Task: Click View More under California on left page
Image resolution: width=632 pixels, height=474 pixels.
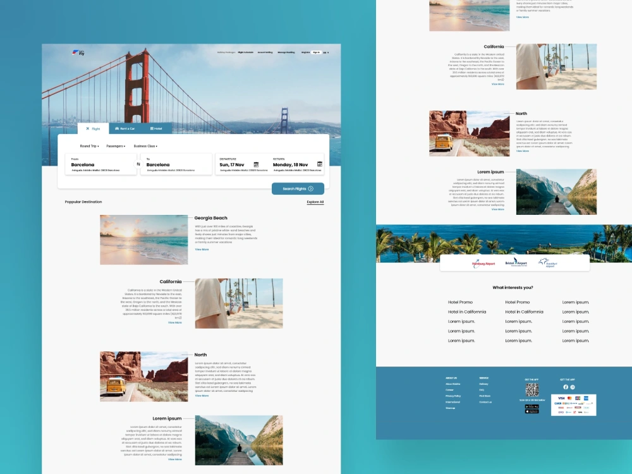Action: click(x=175, y=322)
